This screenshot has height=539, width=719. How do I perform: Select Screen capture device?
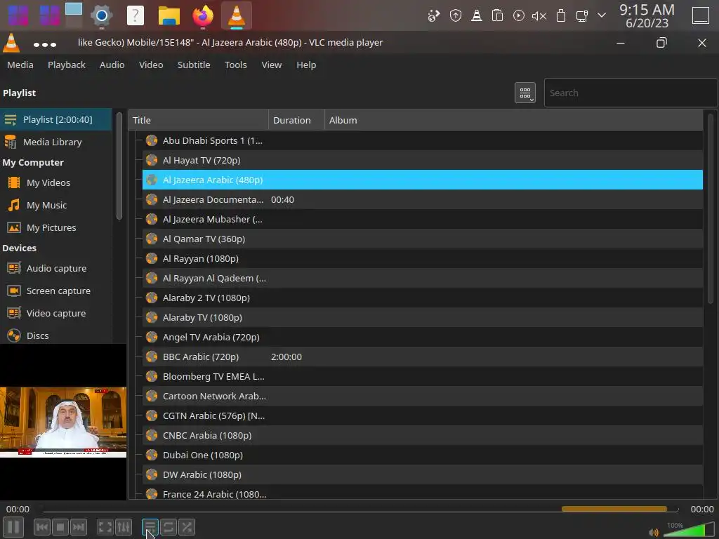(56, 291)
